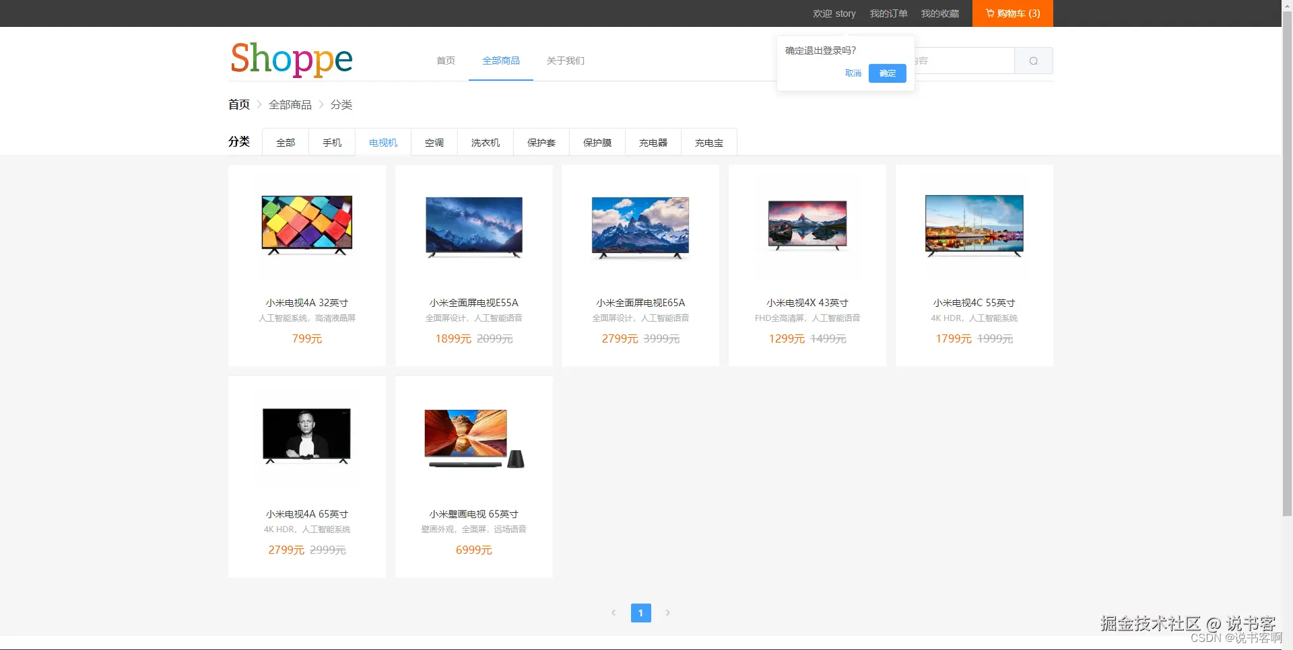Viewport: 1293px width, 650px height.
Task: Open 我的订单 in the top bar
Action: pyautogui.click(x=888, y=13)
